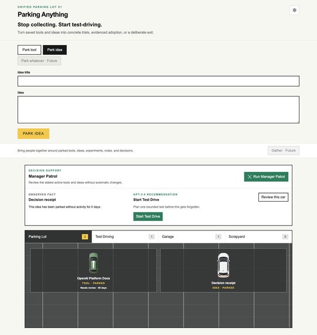Click the 'UNIFIED PARKING LOT 01' label

click(x=40, y=7)
